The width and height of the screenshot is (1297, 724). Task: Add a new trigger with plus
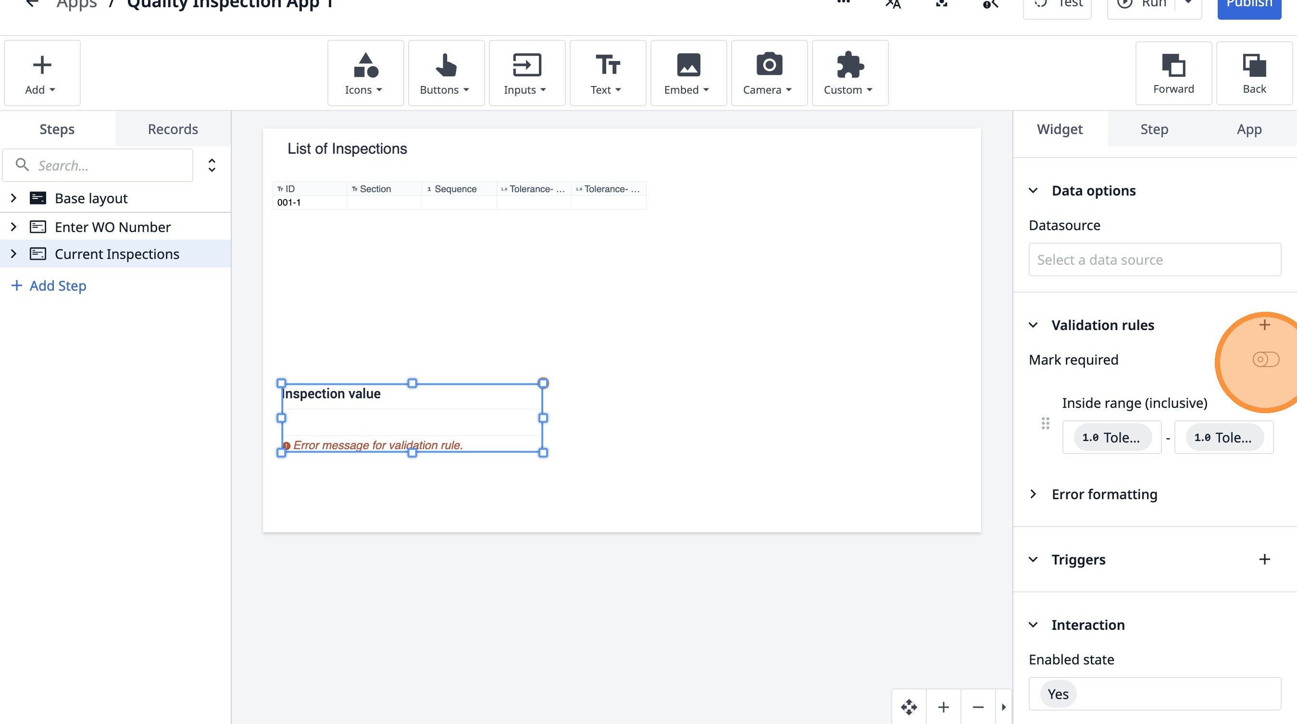[1264, 559]
